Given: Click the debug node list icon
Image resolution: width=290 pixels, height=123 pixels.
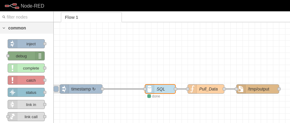Looking at the screenshot, I should (x=40, y=56).
